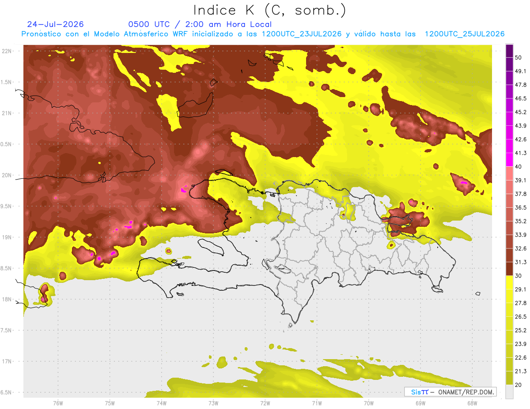This screenshot has width=530, height=409.
Task: Click the '20' colorbar value
Action: tap(519, 385)
